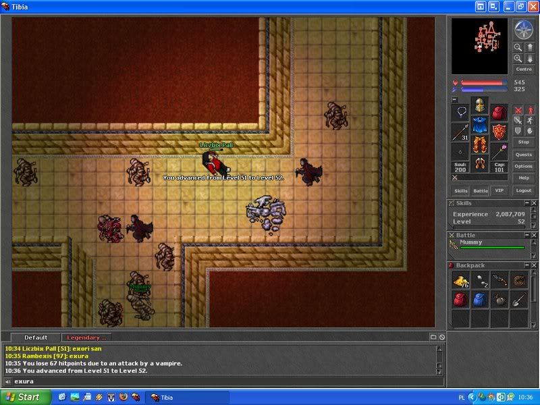Minimize the Battle panel
Image resolution: width=540 pixels, height=405 pixels.
click(x=527, y=235)
